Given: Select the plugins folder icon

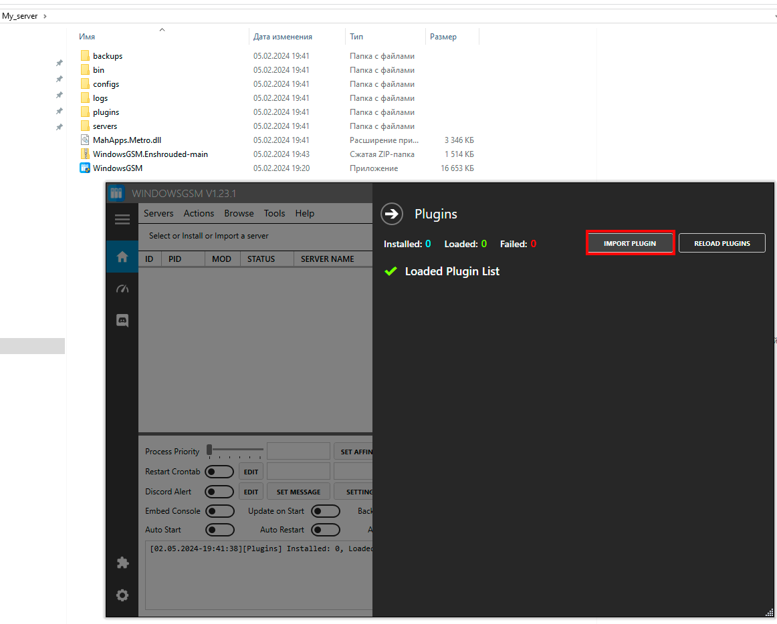Looking at the screenshot, I should pos(85,112).
